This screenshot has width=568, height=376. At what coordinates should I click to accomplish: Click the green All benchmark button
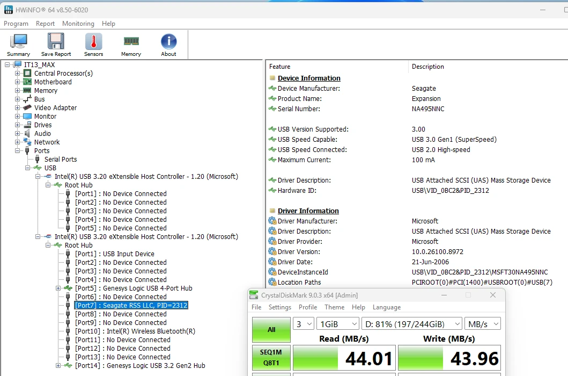[x=271, y=330]
